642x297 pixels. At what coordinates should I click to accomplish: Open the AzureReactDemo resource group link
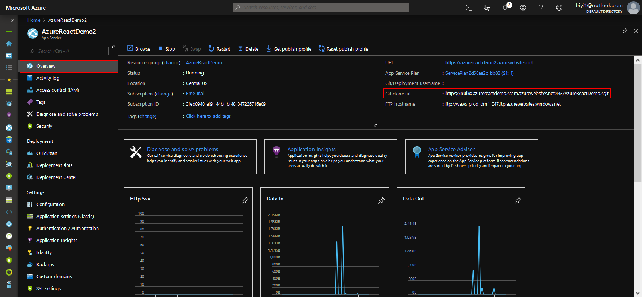[x=204, y=63]
